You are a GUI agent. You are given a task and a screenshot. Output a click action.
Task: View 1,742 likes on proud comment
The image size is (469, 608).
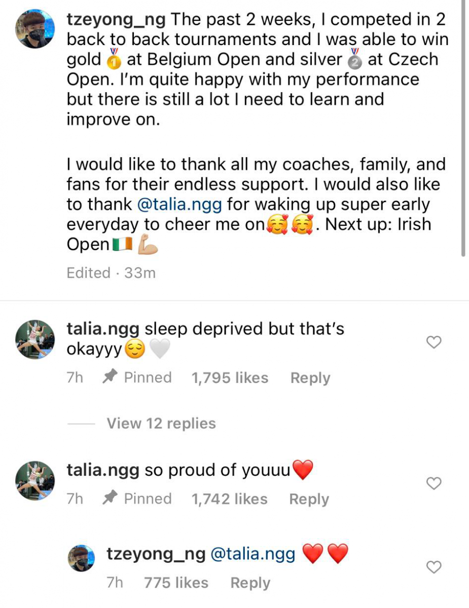pyautogui.click(x=229, y=499)
